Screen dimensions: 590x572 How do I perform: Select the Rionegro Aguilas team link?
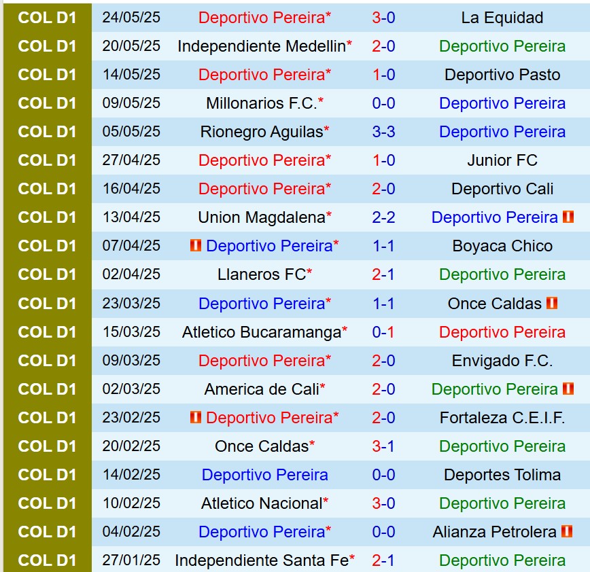click(261, 132)
